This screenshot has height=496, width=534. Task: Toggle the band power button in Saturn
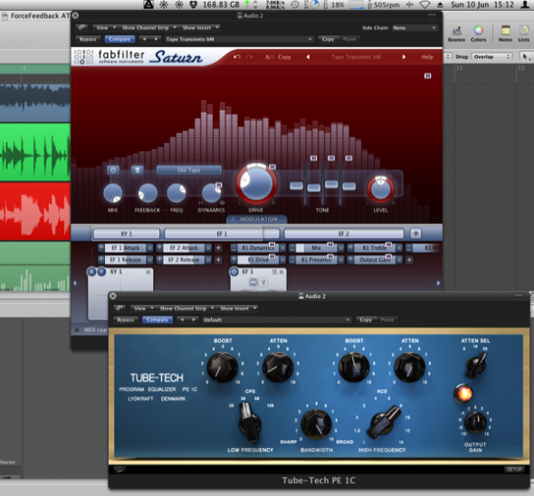113,169
